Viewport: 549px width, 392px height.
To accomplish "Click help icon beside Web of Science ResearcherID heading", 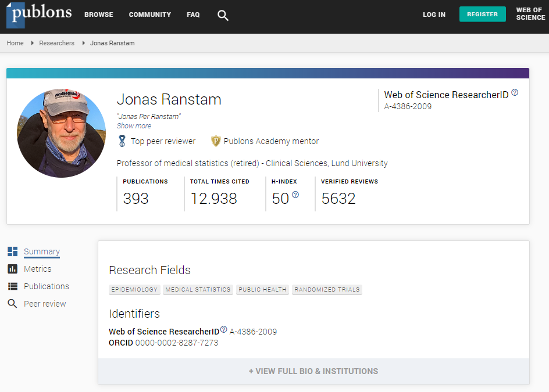I will (515, 93).
